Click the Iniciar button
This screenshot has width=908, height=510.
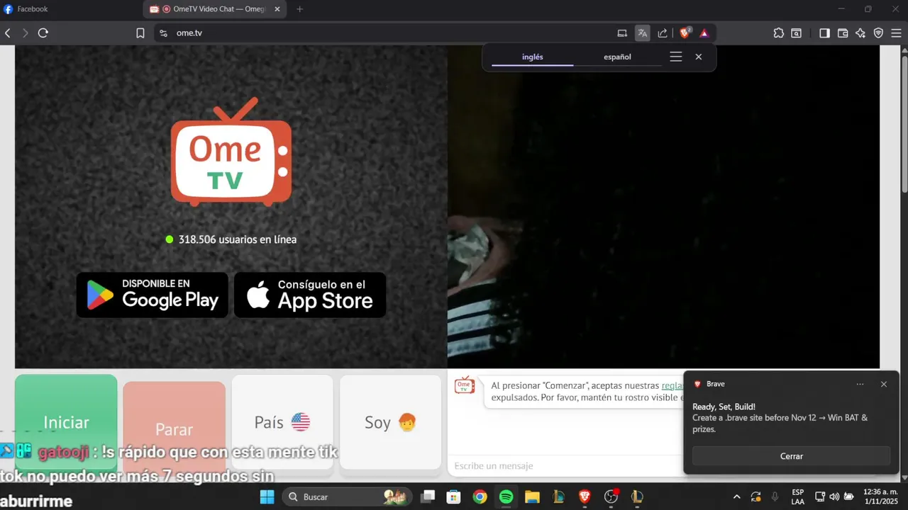click(x=66, y=422)
